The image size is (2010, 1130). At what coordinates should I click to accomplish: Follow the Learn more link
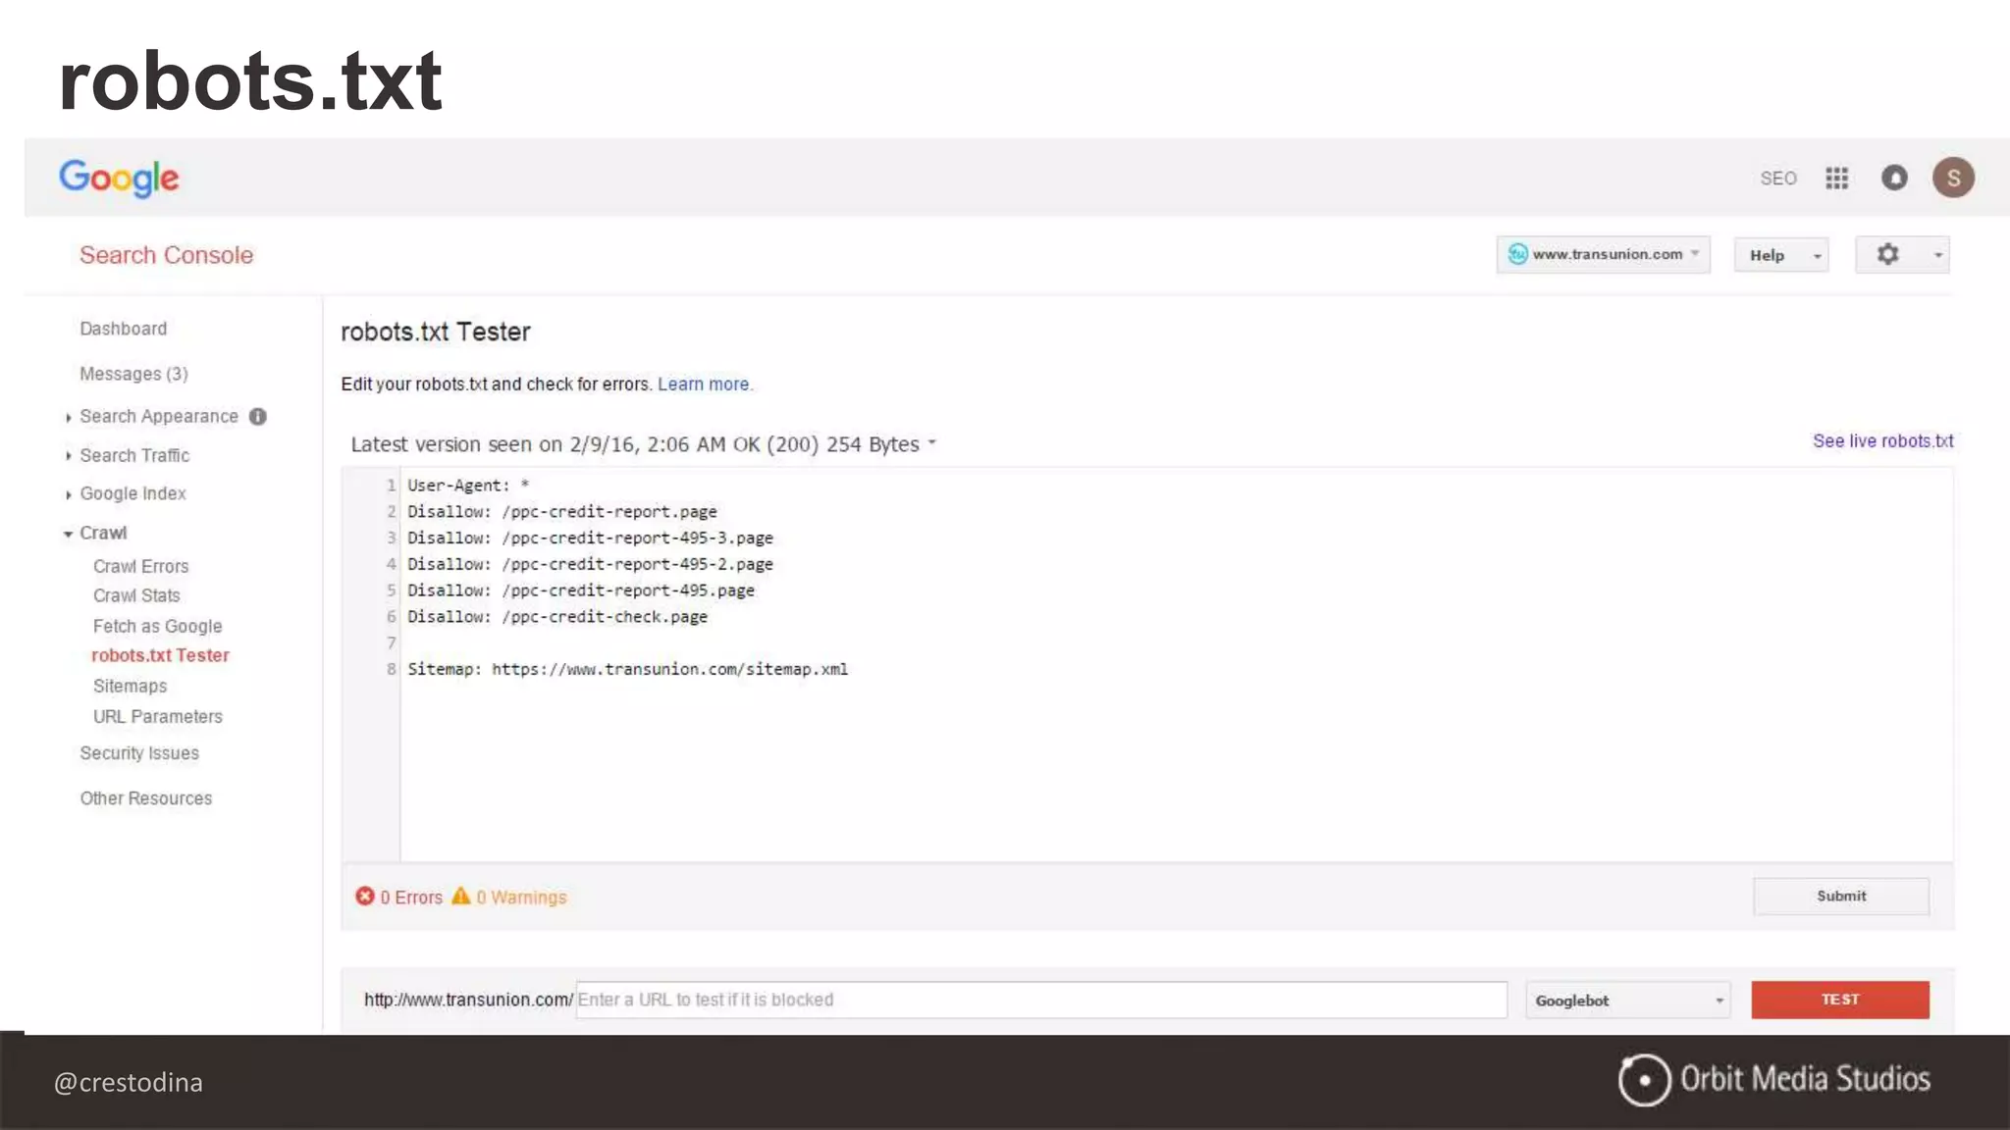click(703, 385)
